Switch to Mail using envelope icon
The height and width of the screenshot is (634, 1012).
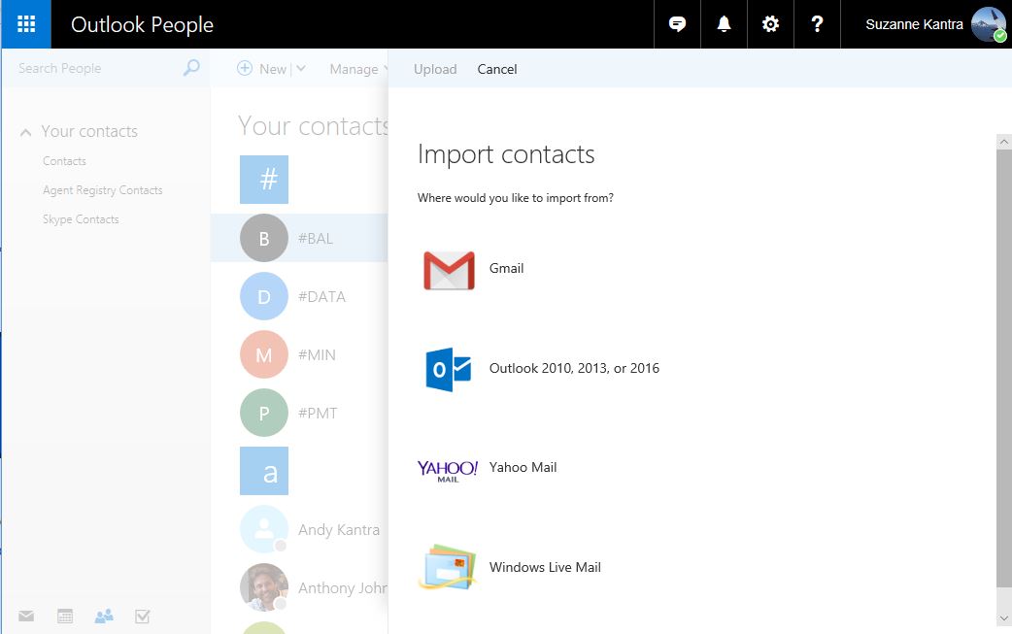click(26, 616)
